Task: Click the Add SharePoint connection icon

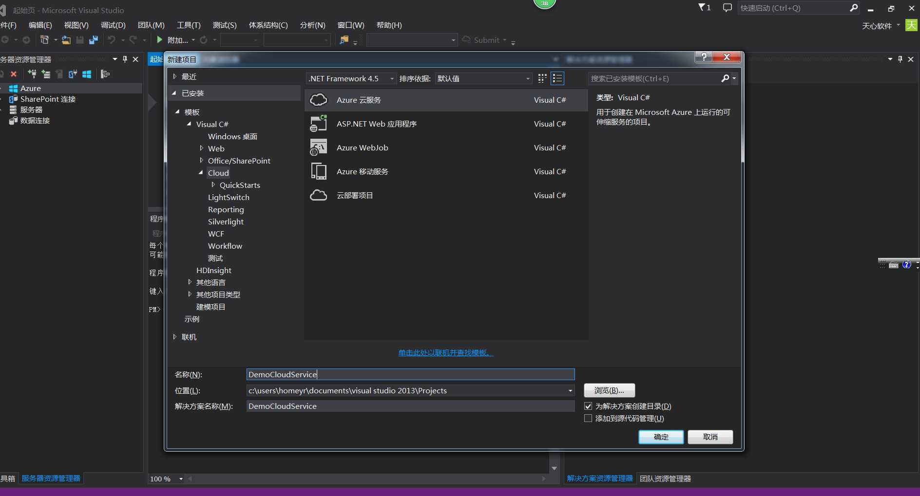Action: point(73,74)
